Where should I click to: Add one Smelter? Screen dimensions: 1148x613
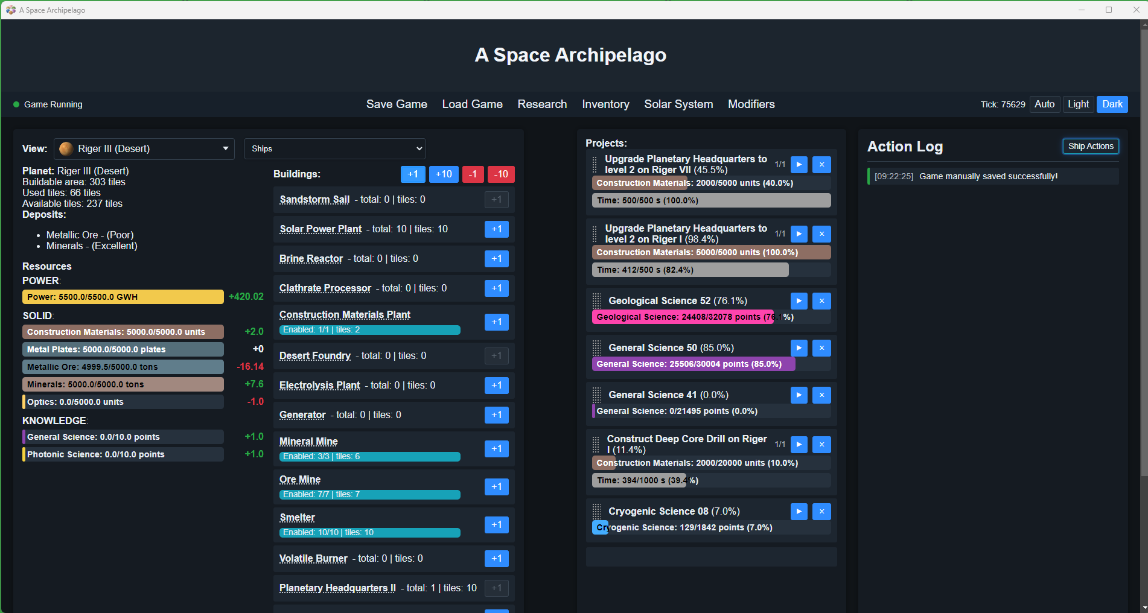496,525
